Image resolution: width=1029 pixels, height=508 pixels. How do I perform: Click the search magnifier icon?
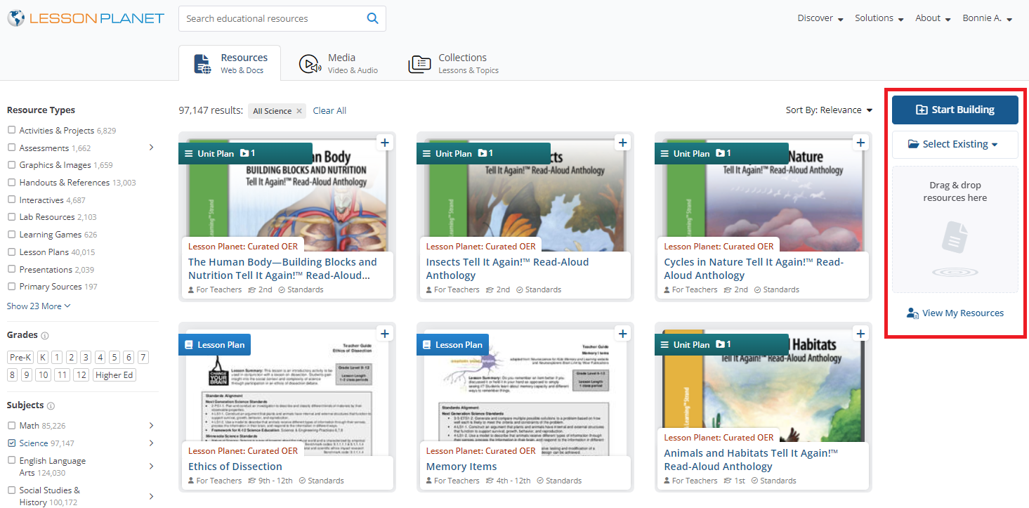pyautogui.click(x=373, y=18)
